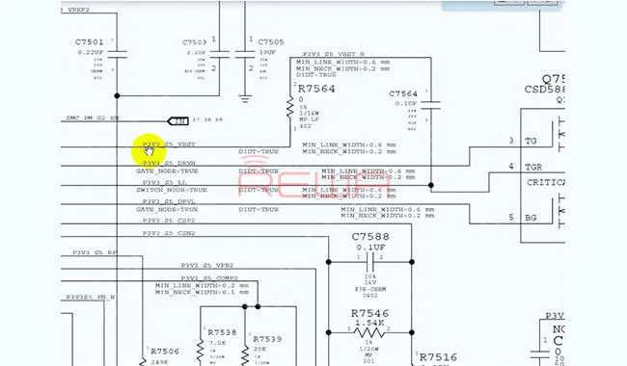Select the C7505 designator label
The width and height of the screenshot is (627, 366).
[271, 42]
